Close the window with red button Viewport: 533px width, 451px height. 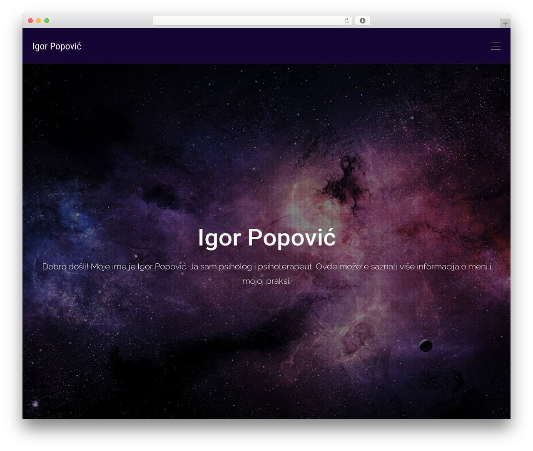30,21
